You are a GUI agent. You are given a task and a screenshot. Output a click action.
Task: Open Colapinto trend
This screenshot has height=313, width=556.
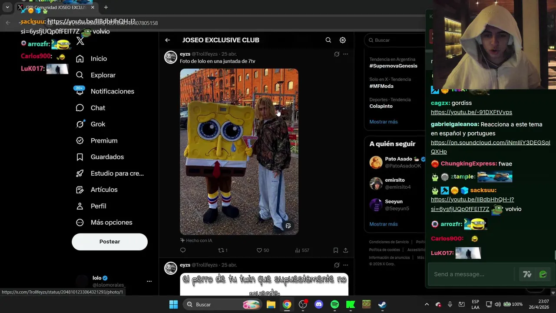[x=381, y=106]
